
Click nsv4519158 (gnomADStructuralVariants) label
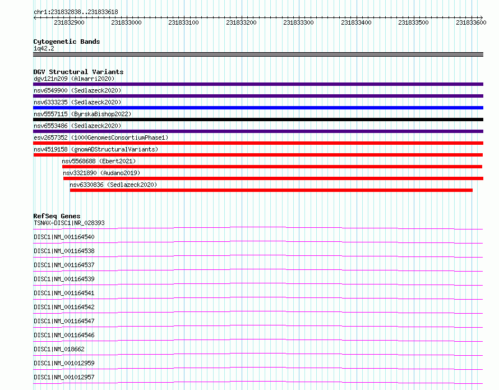click(x=96, y=149)
